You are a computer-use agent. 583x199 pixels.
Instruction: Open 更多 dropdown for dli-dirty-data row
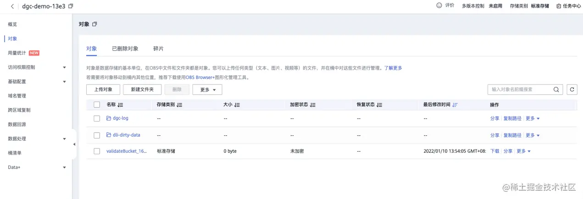click(533, 135)
